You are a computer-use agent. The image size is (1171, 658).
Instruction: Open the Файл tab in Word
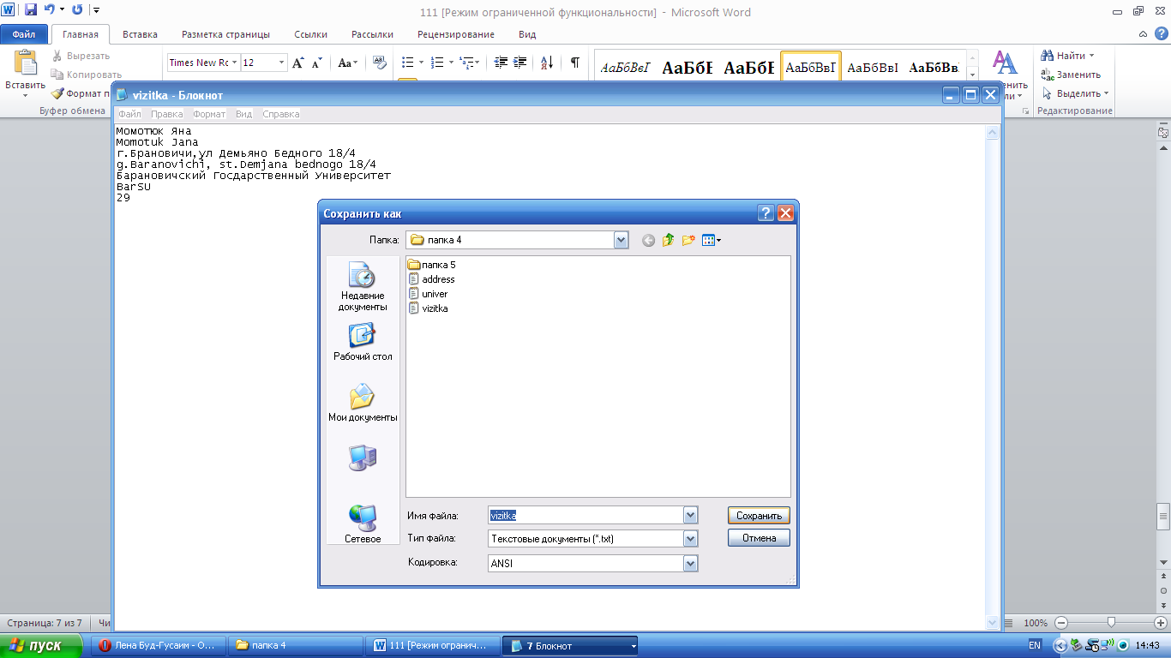(24, 34)
